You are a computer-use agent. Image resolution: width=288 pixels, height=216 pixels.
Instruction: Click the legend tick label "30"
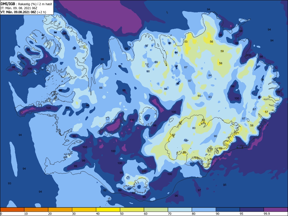coord(74,214)
